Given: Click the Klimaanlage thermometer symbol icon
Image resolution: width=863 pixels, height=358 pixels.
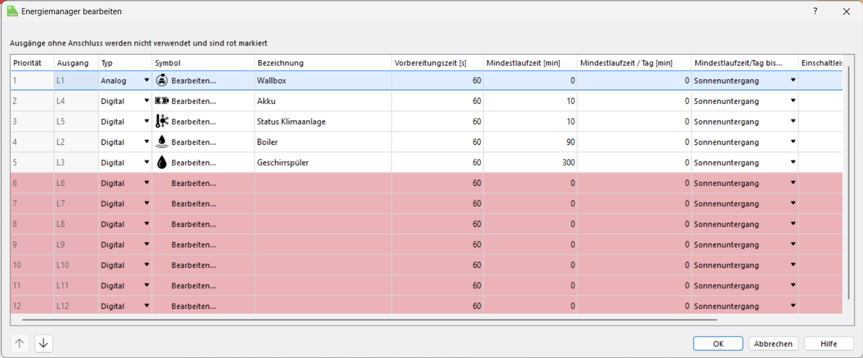Looking at the screenshot, I should coord(162,121).
